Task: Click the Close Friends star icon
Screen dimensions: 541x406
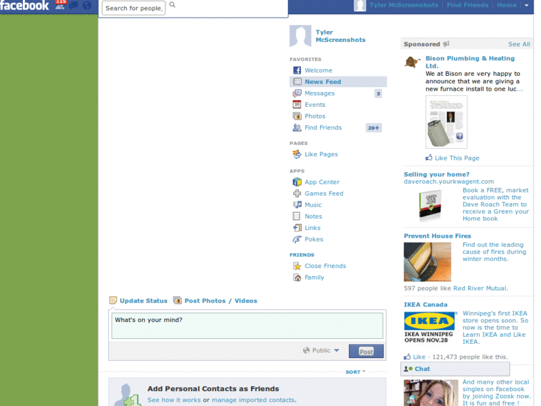Action: click(x=297, y=266)
